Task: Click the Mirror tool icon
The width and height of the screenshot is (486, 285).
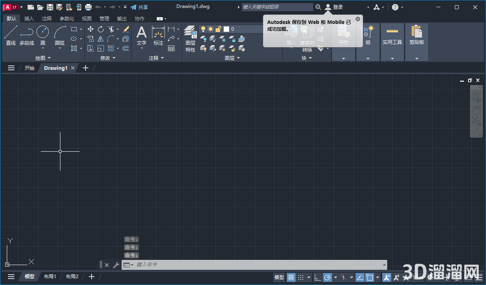Action: pos(101,39)
